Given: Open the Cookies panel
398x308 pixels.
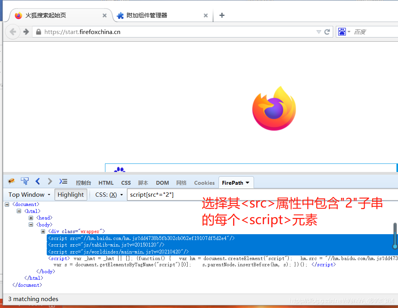Looking at the screenshot, I should [204, 183].
